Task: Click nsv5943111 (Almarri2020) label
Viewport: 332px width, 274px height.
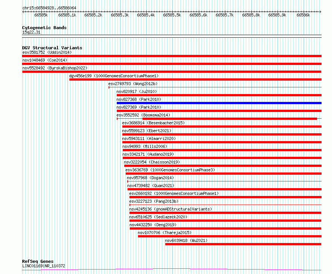Action: click(149, 138)
